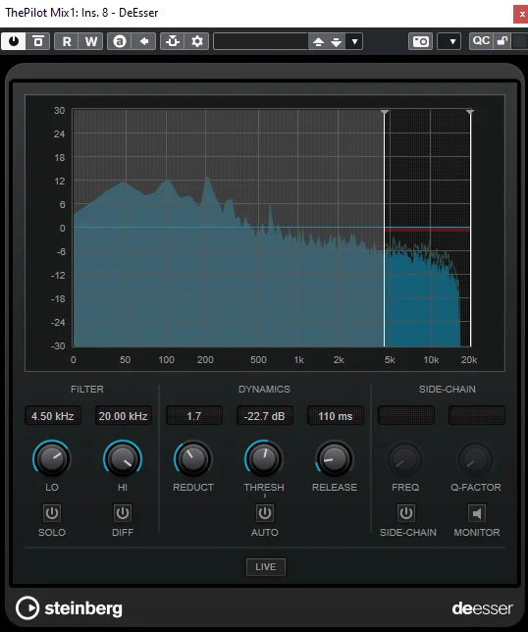
Task: Enable Read automation (R) button
Action: [67, 41]
